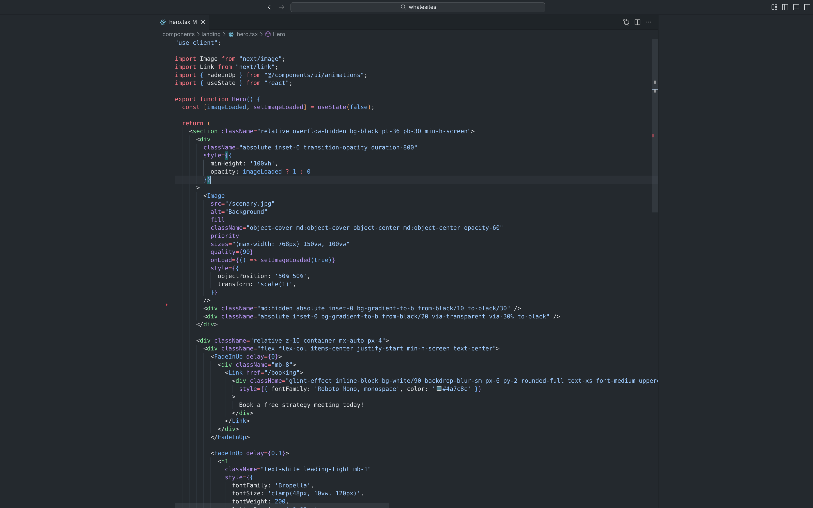This screenshot has height=508, width=813.
Task: Expand the landing breadcrumb dropdown
Action: (211, 34)
